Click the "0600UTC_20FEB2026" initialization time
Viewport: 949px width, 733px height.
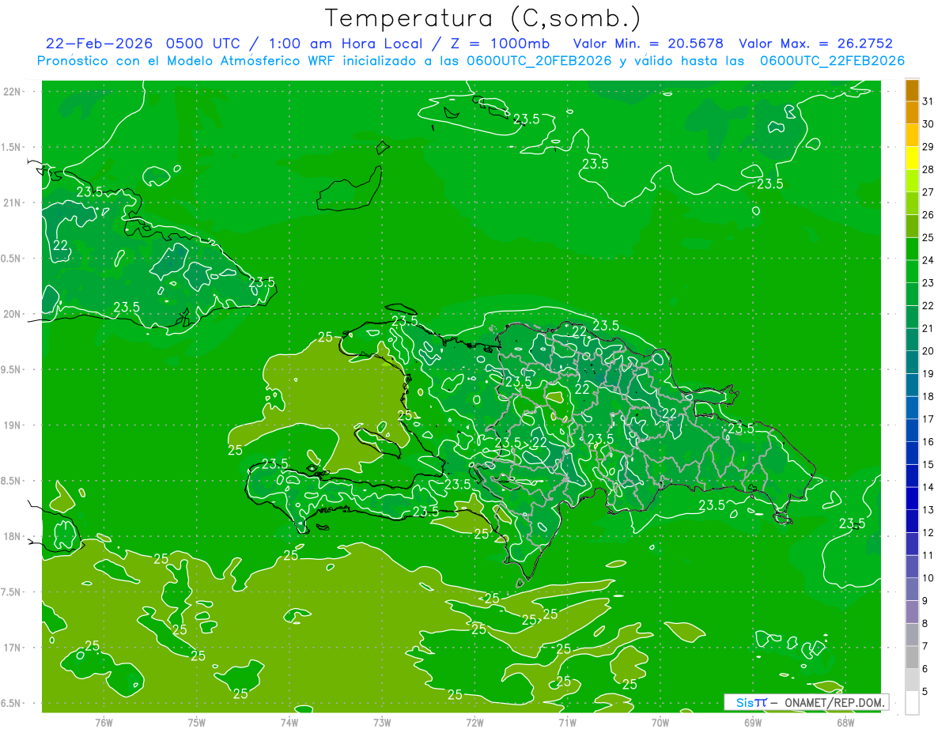539,61
